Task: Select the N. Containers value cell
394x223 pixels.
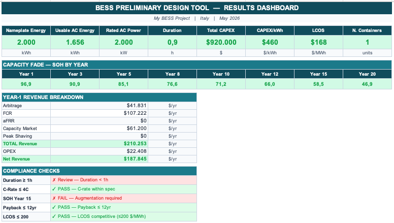Action: (x=368, y=42)
